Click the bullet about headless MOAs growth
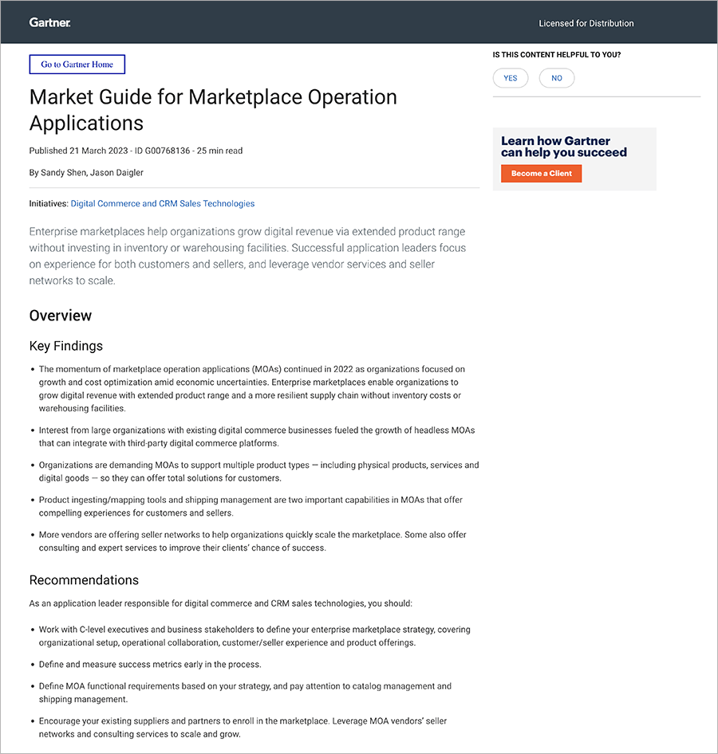The height and width of the screenshot is (754, 718). point(255,437)
